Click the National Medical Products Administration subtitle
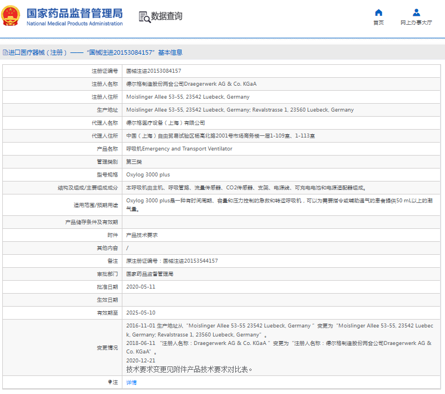445x394 pixels. tap(74, 24)
